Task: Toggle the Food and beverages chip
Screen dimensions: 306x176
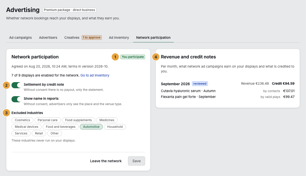Action: [x=61, y=127]
